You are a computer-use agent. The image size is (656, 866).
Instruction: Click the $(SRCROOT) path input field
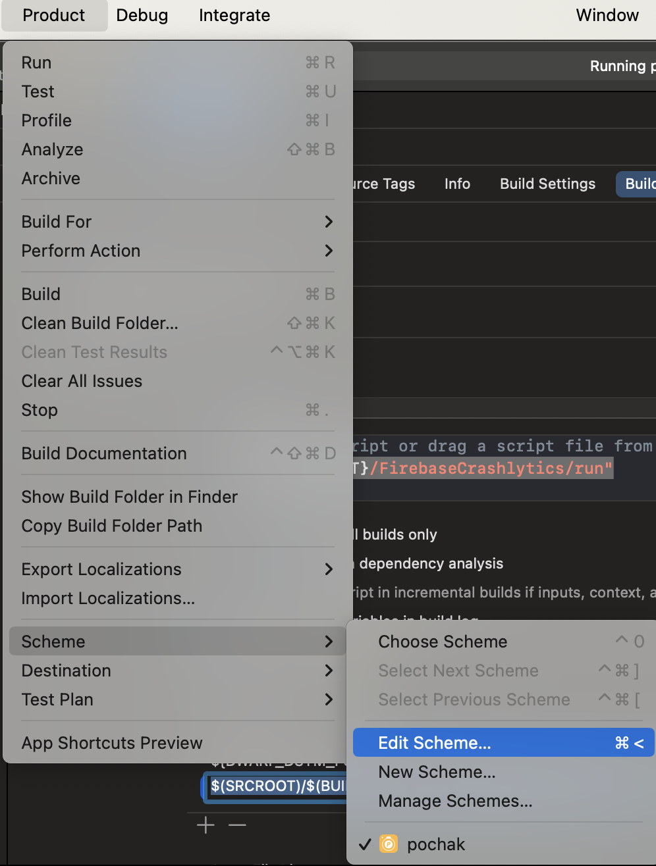pos(277,786)
